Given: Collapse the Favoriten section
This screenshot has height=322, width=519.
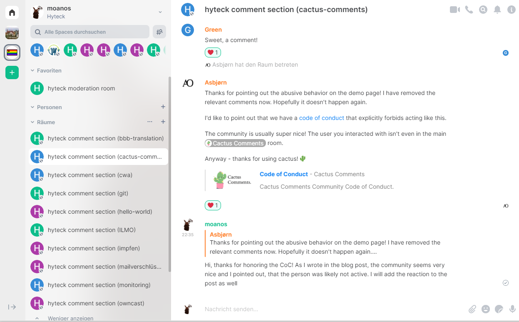Looking at the screenshot, I should click(33, 71).
